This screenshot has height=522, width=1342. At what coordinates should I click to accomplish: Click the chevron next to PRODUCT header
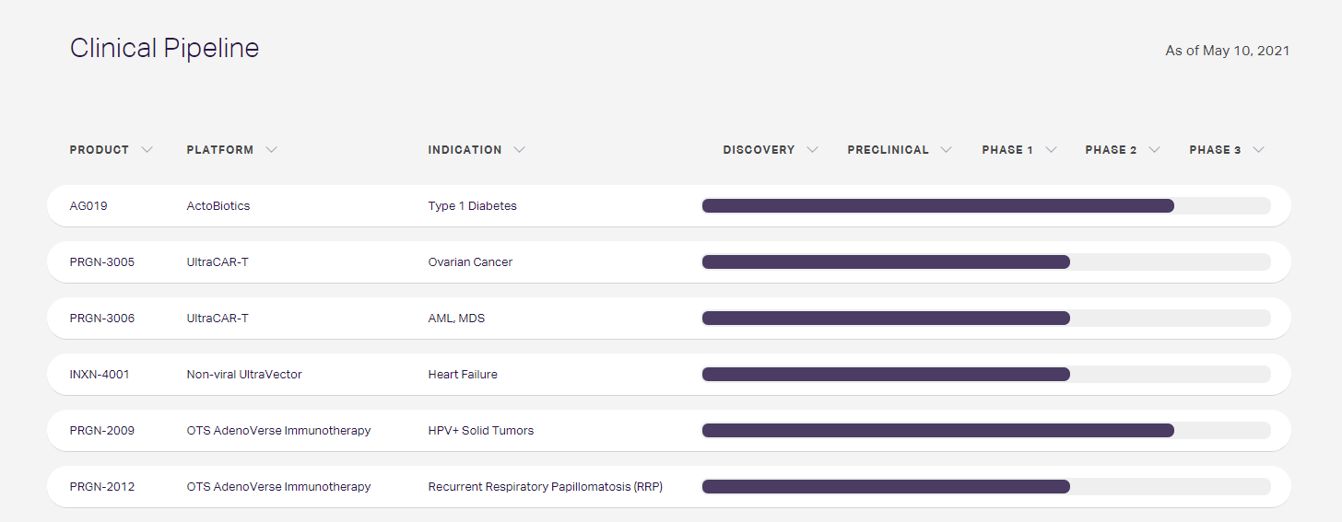[147, 150]
